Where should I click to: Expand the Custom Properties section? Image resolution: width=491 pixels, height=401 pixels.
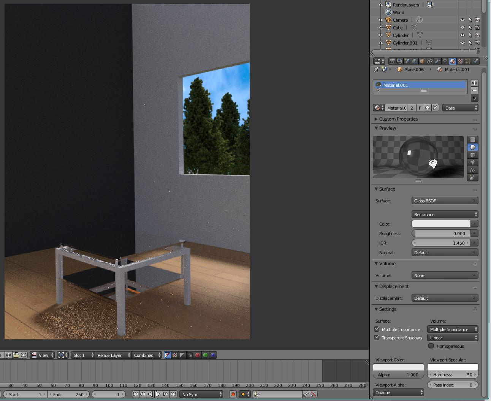coord(376,119)
